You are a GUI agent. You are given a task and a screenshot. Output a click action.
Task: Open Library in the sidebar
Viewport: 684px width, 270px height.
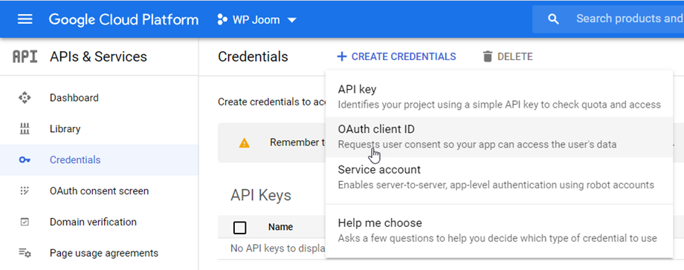click(x=99, y=129)
